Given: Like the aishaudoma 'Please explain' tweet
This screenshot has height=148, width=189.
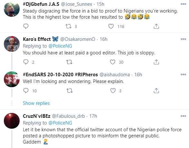Looking at the screenshot, I should [113, 91].
